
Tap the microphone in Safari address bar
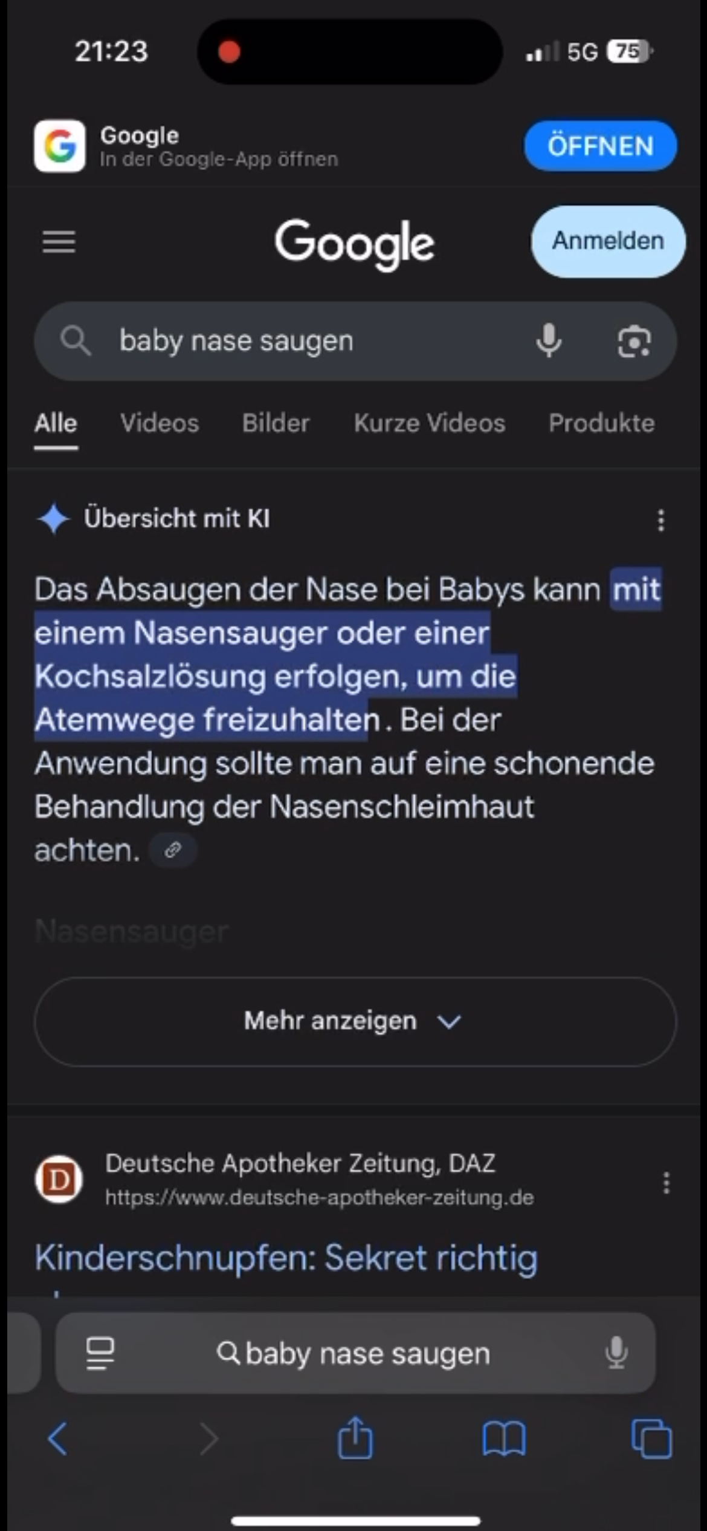616,1353
